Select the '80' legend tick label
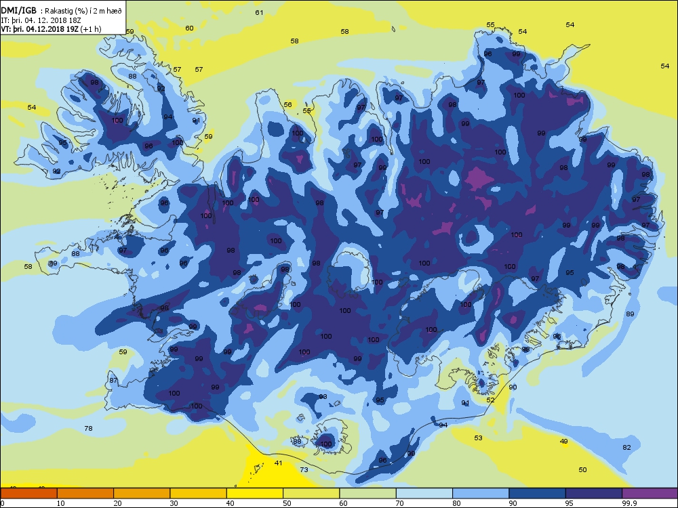Screen dimensions: 678x508 [x=456, y=503]
